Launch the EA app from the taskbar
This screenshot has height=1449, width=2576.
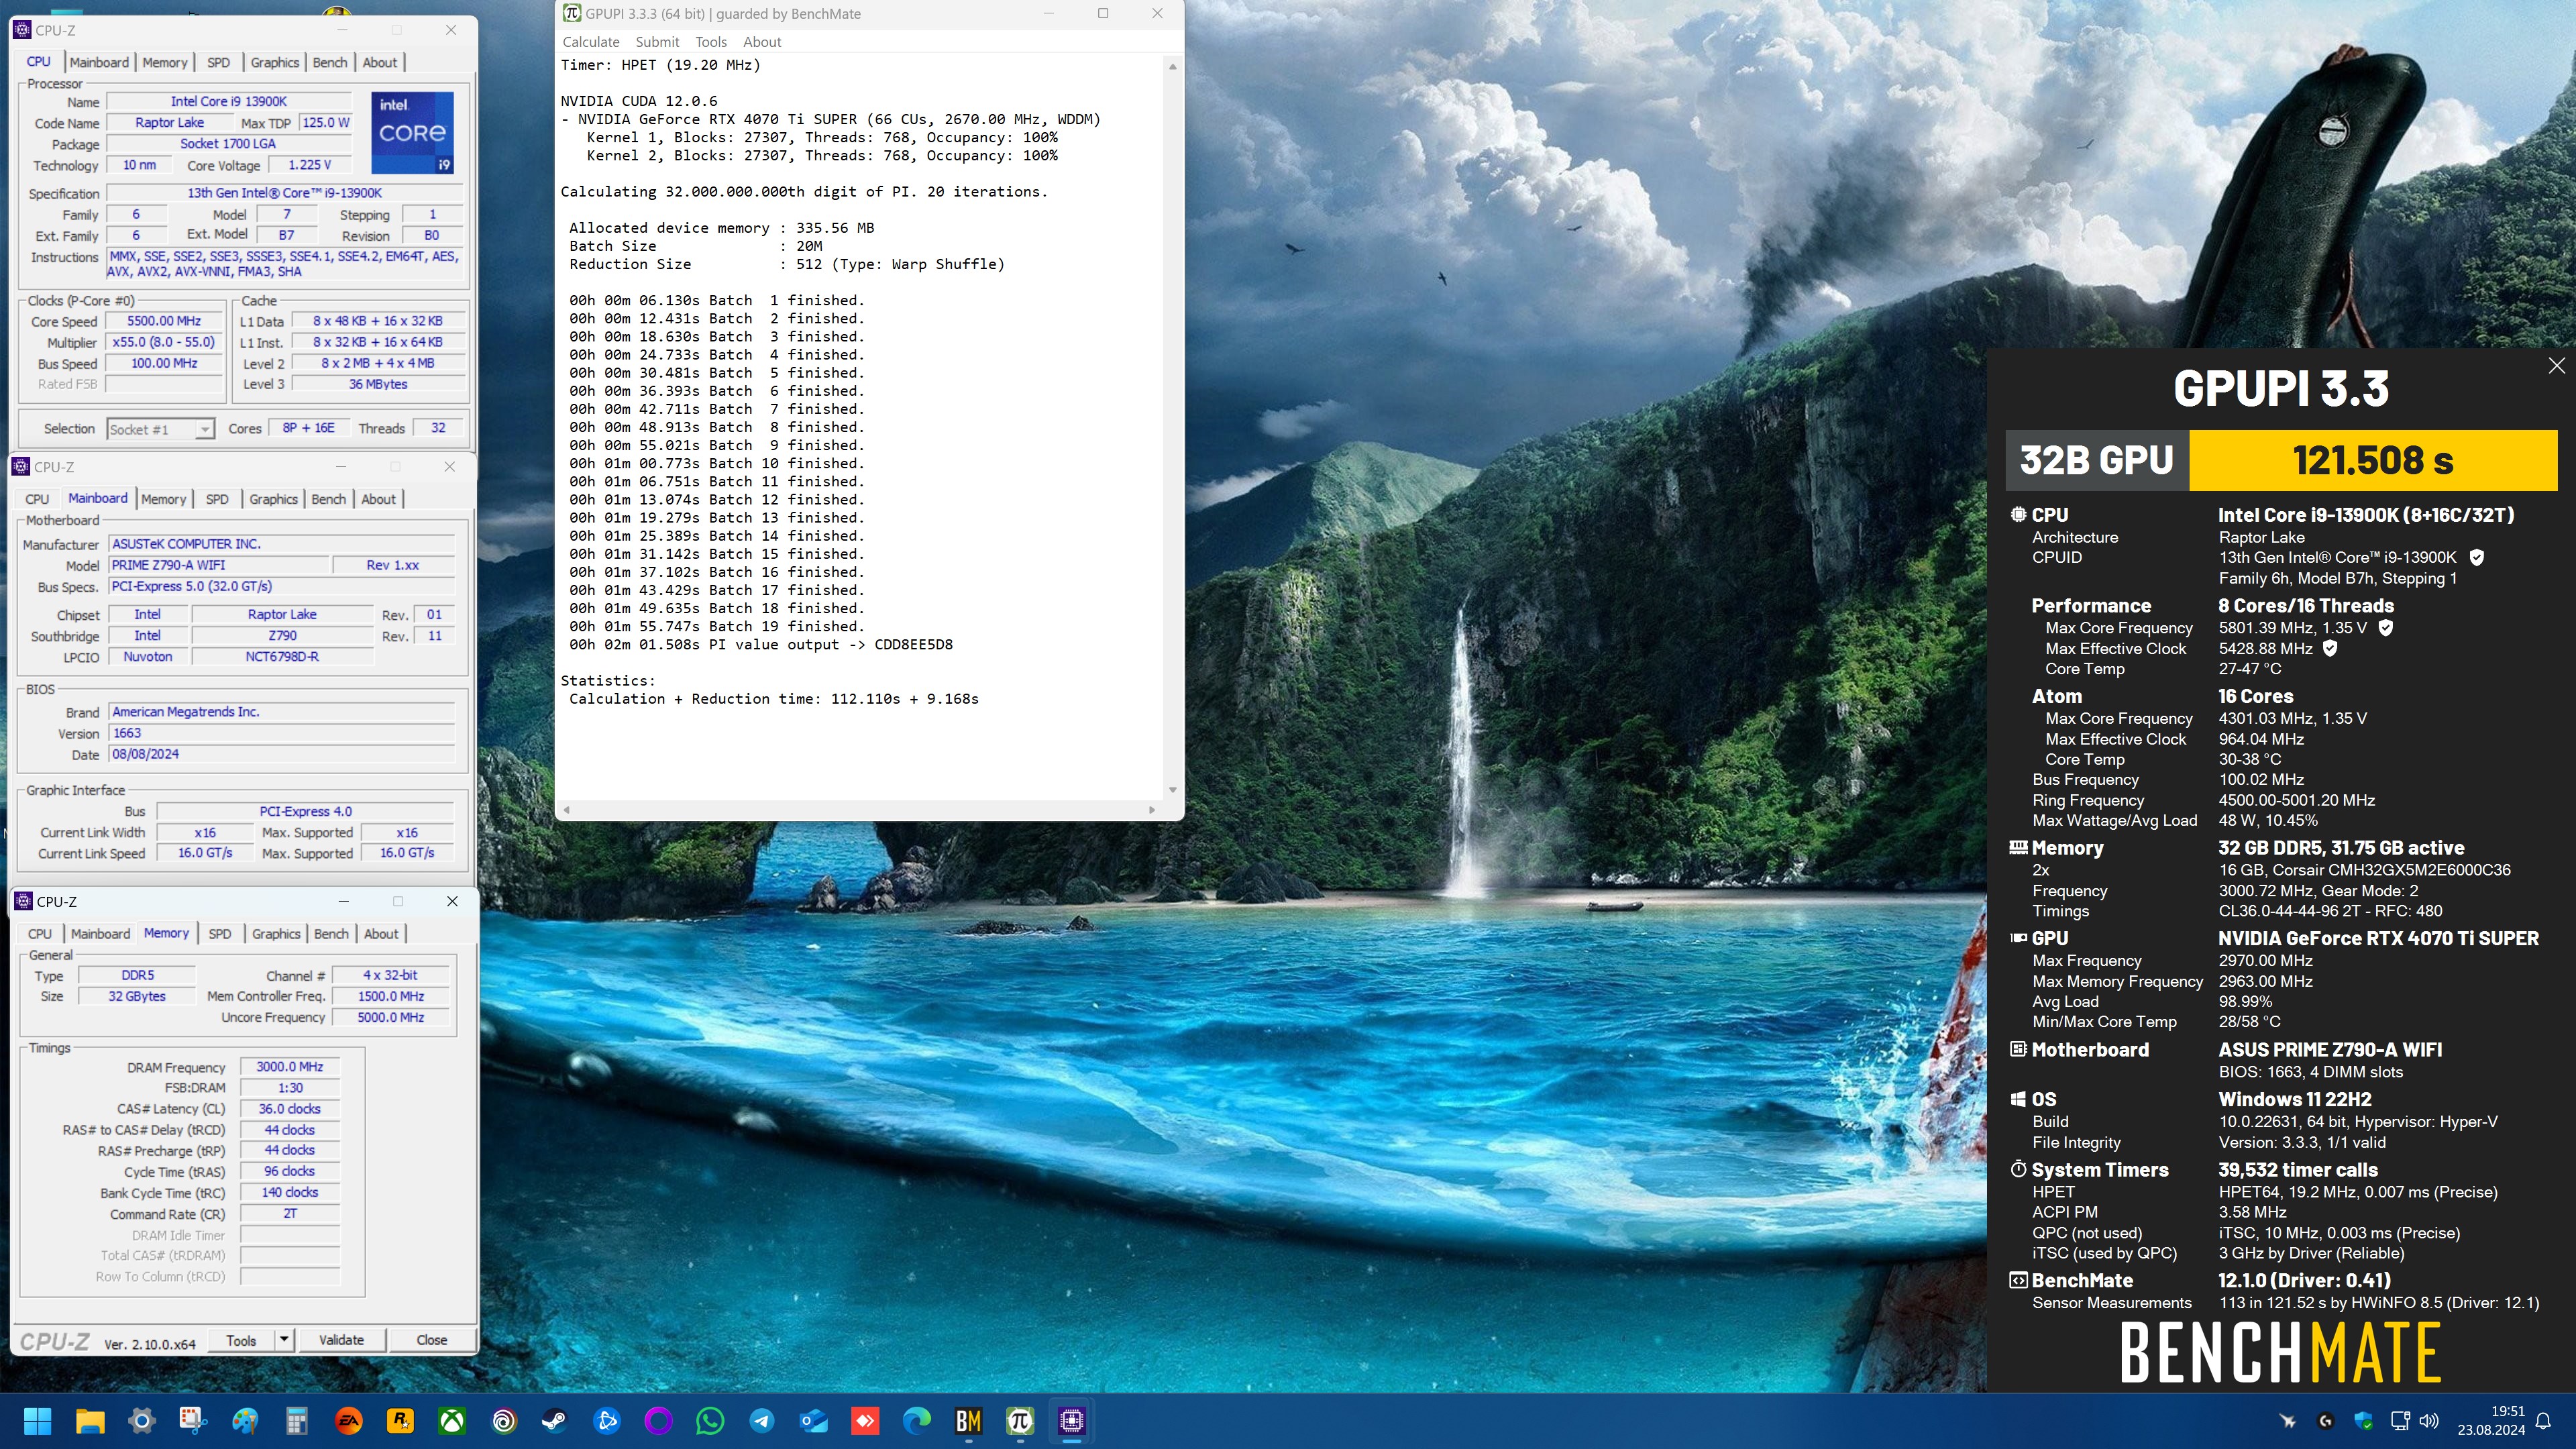[x=348, y=1421]
